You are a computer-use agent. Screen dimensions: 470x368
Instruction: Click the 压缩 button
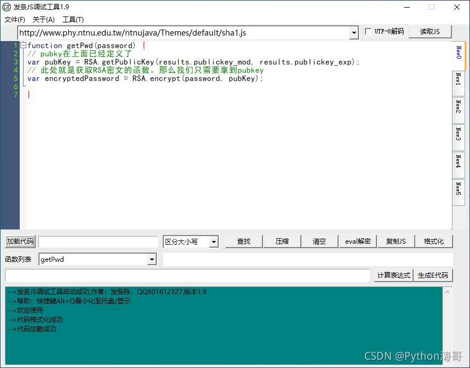pyautogui.click(x=282, y=242)
